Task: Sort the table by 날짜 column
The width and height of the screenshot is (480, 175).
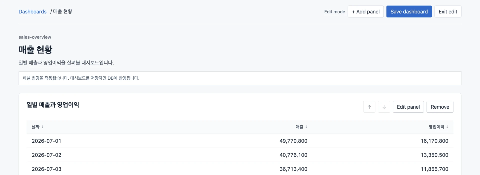Action: coord(37,127)
